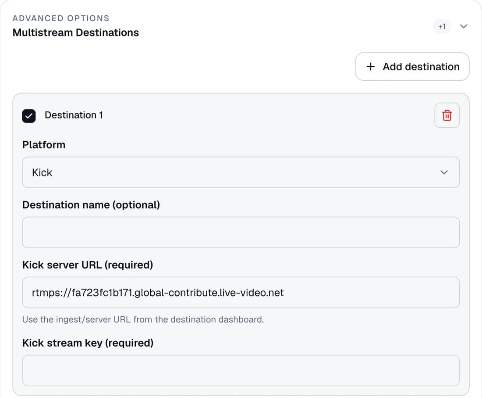Click the Advanced Options label

tap(61, 18)
